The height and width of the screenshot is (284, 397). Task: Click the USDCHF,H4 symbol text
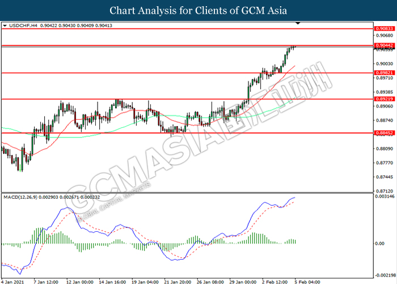(23, 26)
